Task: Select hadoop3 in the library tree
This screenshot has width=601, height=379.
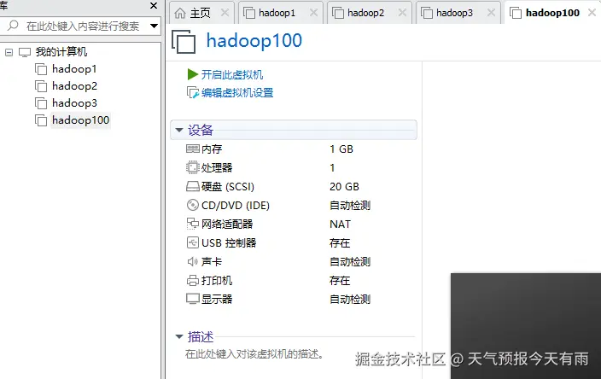Action: click(74, 103)
